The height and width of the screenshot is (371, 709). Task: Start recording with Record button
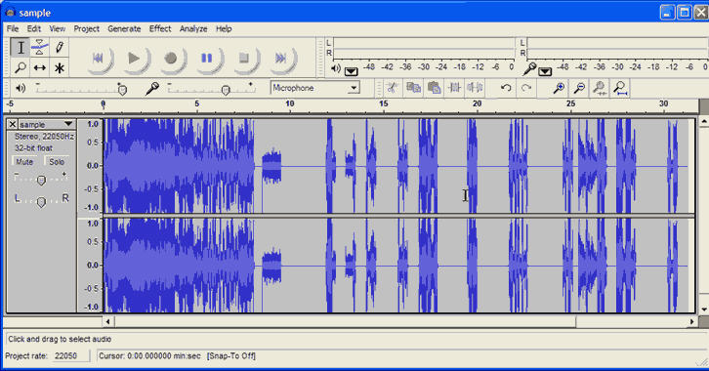(x=171, y=59)
